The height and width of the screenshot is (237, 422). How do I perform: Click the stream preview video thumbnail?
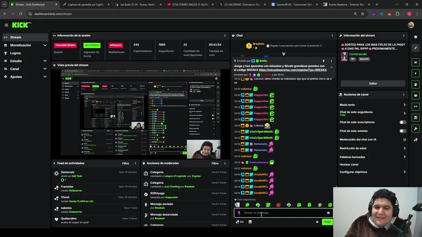(x=140, y=114)
